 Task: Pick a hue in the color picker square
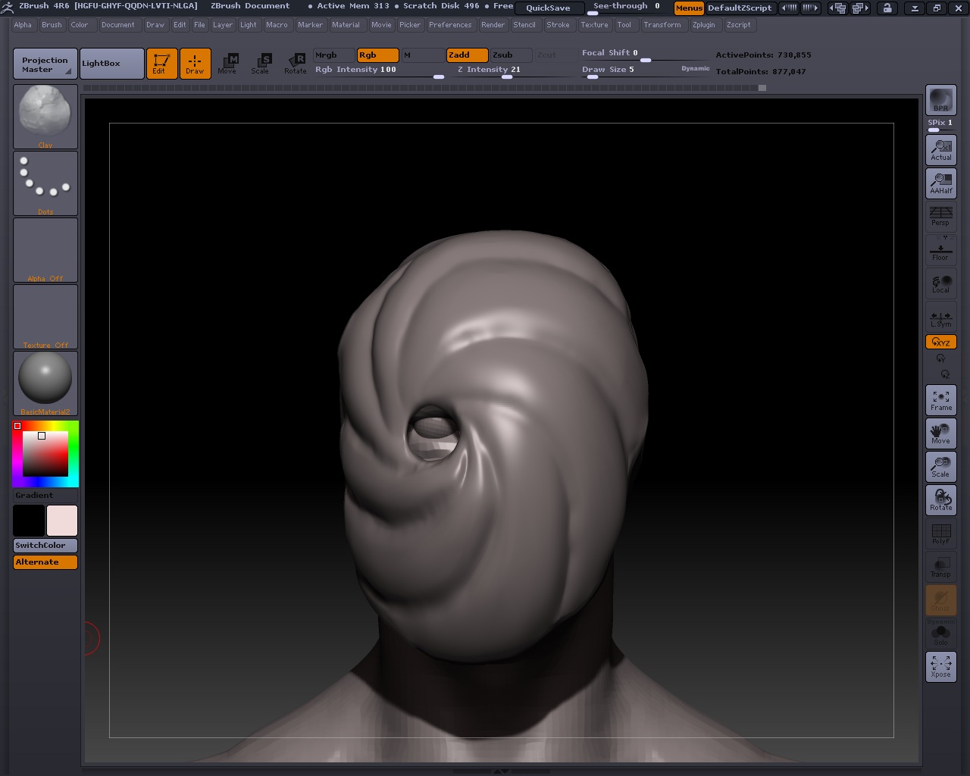45,454
